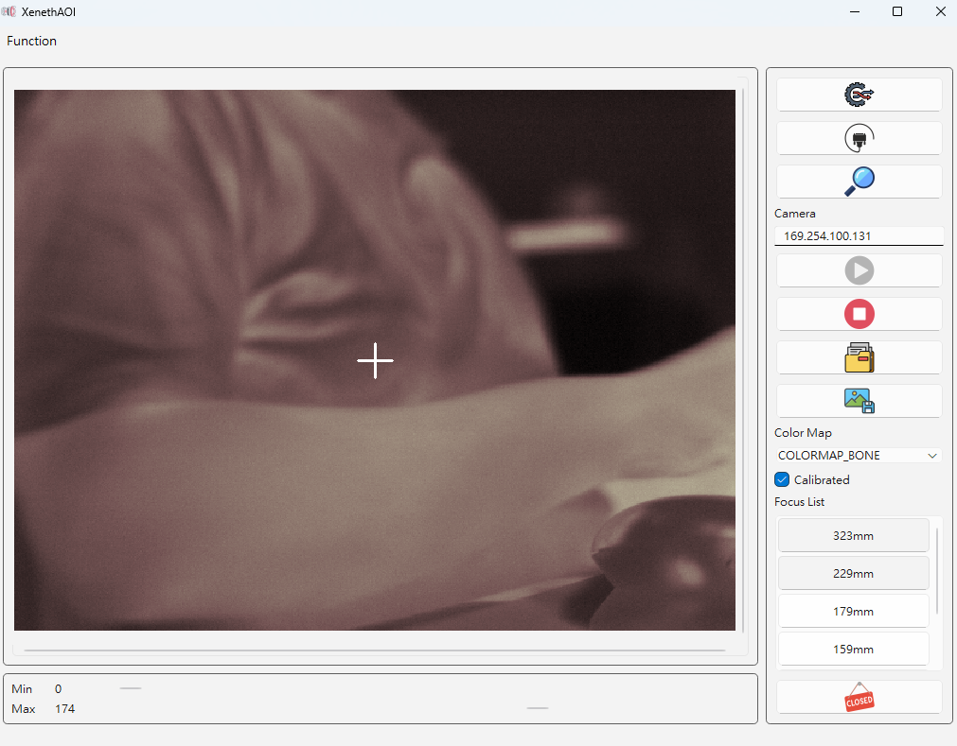Image resolution: width=957 pixels, height=746 pixels.
Task: Click the red CLOSED sign icon
Action: pos(859,698)
